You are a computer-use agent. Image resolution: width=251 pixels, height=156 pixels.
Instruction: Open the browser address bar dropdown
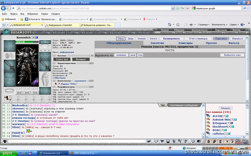point(173,8)
